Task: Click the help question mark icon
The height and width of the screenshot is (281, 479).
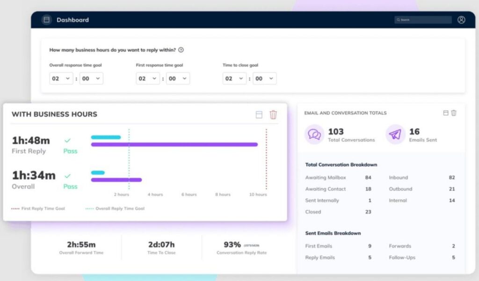Action: point(181,50)
